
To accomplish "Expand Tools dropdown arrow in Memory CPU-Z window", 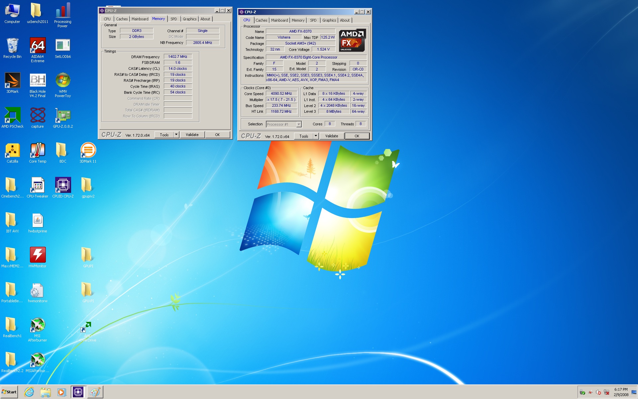I will [x=176, y=135].
